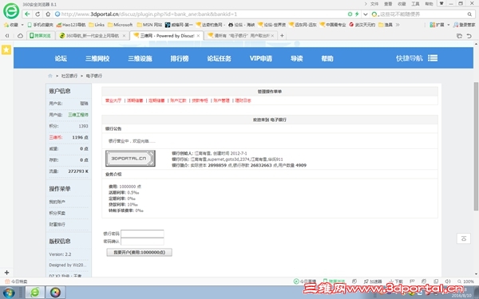Open 排行榜 in blue navigation bar
479x299 pixels.
(180, 58)
